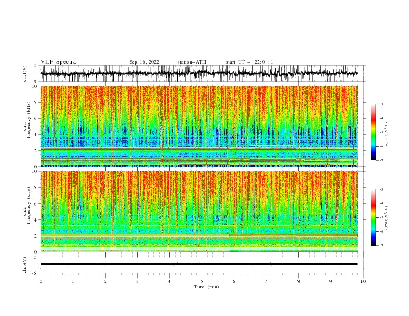409x316 pixels.
Task: Click time axis tick label "0"
Action: [41, 281]
